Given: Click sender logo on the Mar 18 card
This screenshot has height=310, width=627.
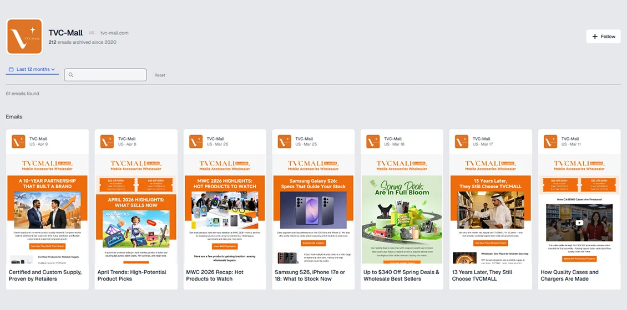Looking at the screenshot, I should point(373,141).
